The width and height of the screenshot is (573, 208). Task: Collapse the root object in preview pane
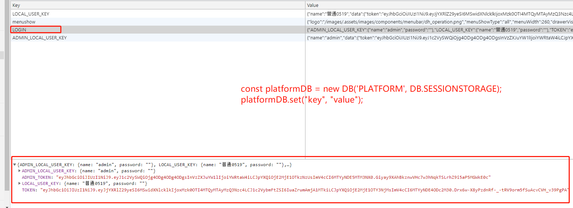click(14, 165)
